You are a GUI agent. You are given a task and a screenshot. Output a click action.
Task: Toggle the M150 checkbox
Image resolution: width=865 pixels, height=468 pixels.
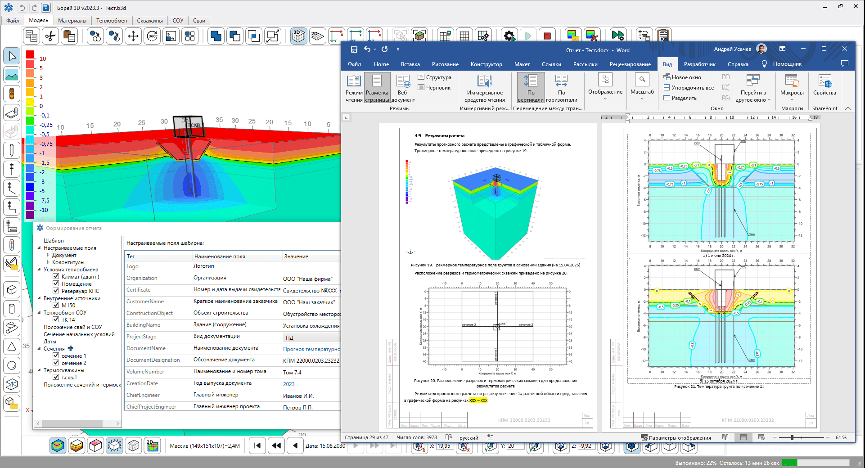pyautogui.click(x=56, y=305)
